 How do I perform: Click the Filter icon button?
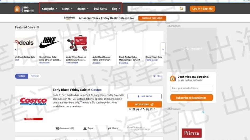(x=157, y=76)
